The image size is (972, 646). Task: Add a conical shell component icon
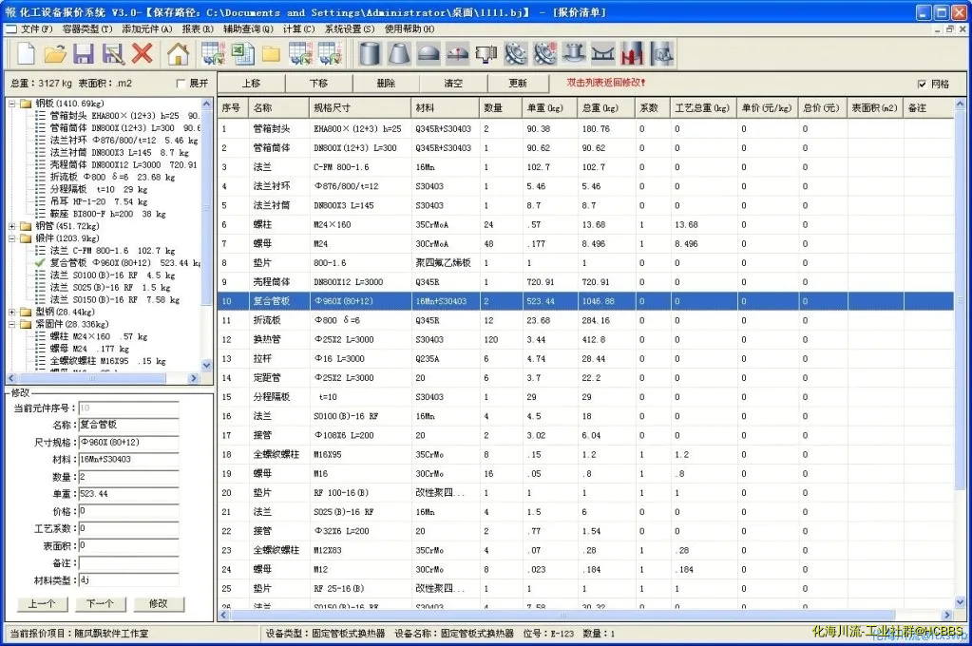click(399, 54)
